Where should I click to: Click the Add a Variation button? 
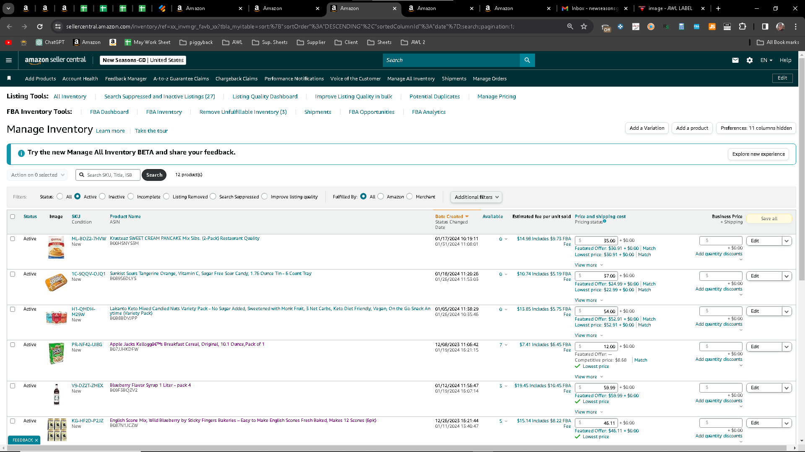[x=647, y=128]
